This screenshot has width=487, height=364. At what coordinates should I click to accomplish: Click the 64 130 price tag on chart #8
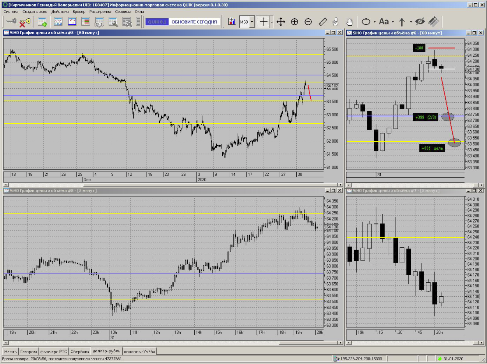click(x=332, y=226)
